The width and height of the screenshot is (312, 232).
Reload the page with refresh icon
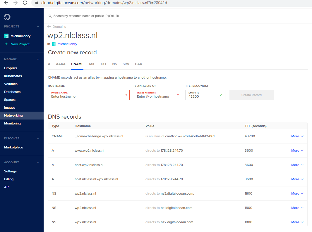point(25,3)
